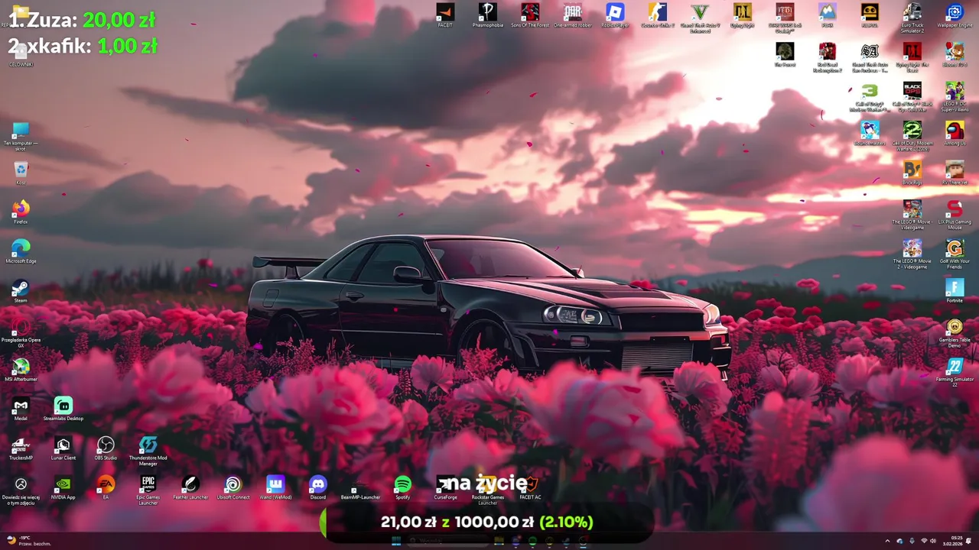Open Golf With Your Friends icon
This screenshot has height=550, width=979.
tap(955, 255)
